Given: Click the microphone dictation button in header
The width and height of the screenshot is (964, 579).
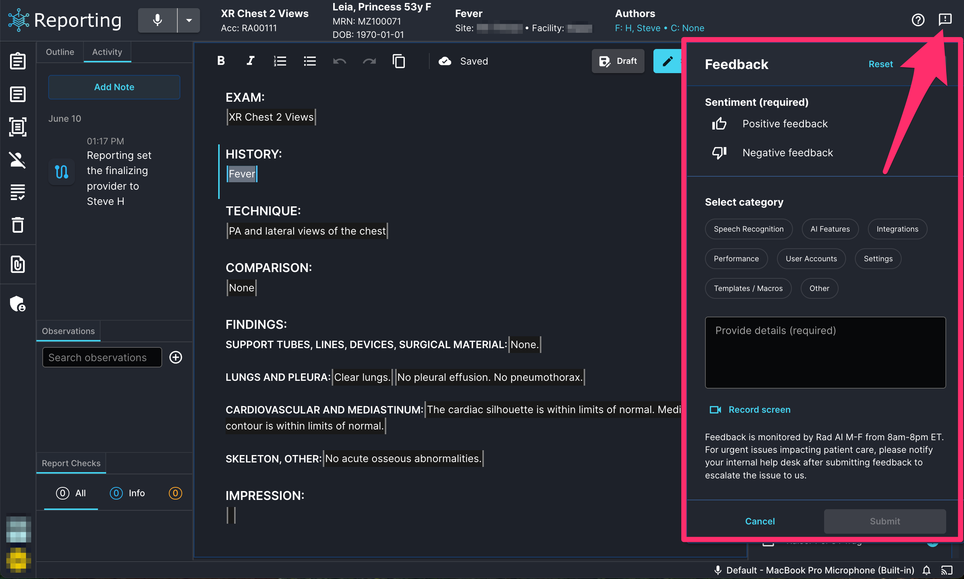Looking at the screenshot, I should (x=157, y=20).
